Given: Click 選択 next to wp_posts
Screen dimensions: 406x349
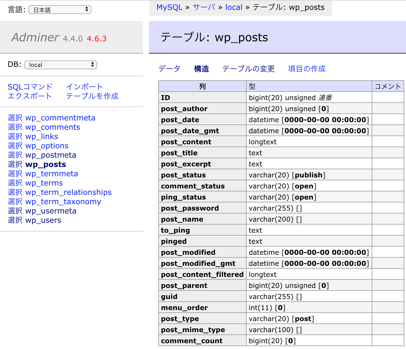Looking at the screenshot, I should 15,164.
